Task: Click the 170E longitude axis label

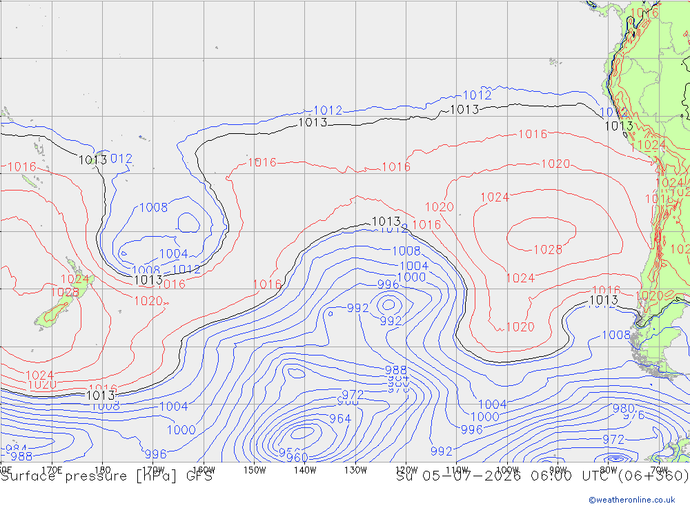Action: tap(52, 470)
